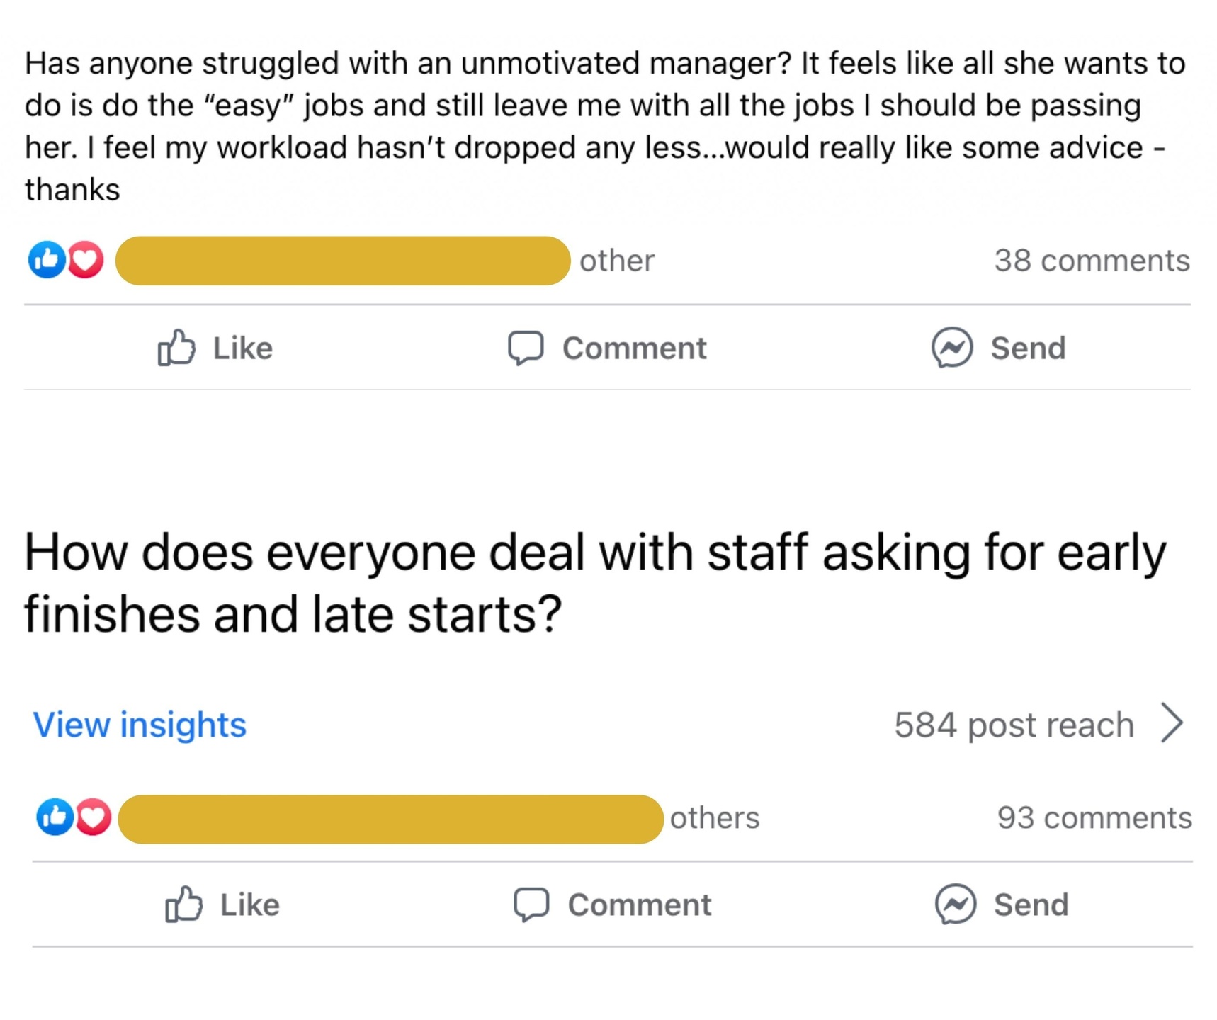Viewport: 1217px width, 1020px height.
Task: Click the blue like reaction on the second post
Action: 55,817
